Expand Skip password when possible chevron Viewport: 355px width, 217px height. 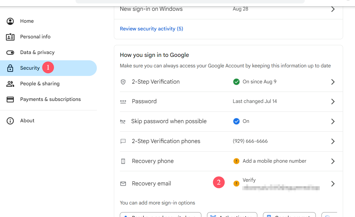point(333,121)
